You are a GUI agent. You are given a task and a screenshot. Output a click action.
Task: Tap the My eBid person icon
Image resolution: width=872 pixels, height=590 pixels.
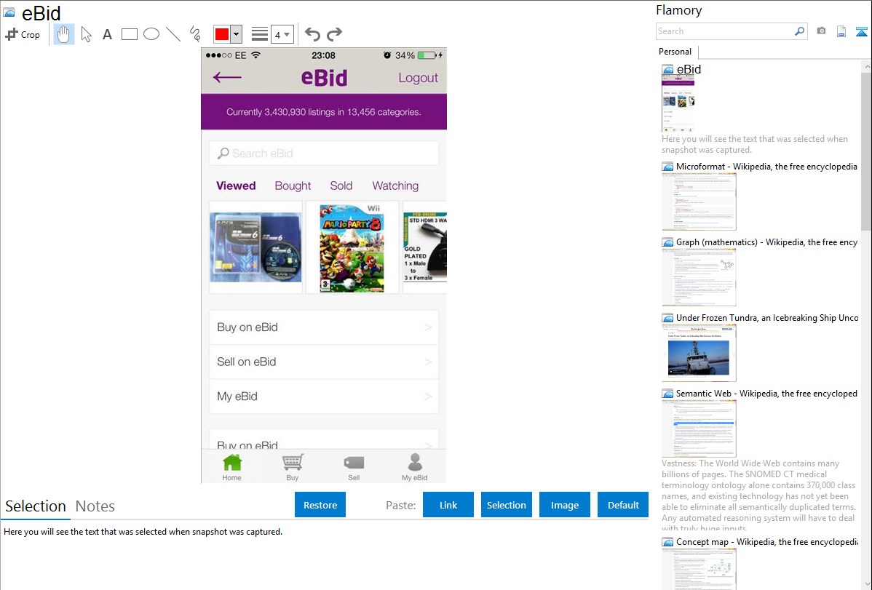tap(415, 466)
